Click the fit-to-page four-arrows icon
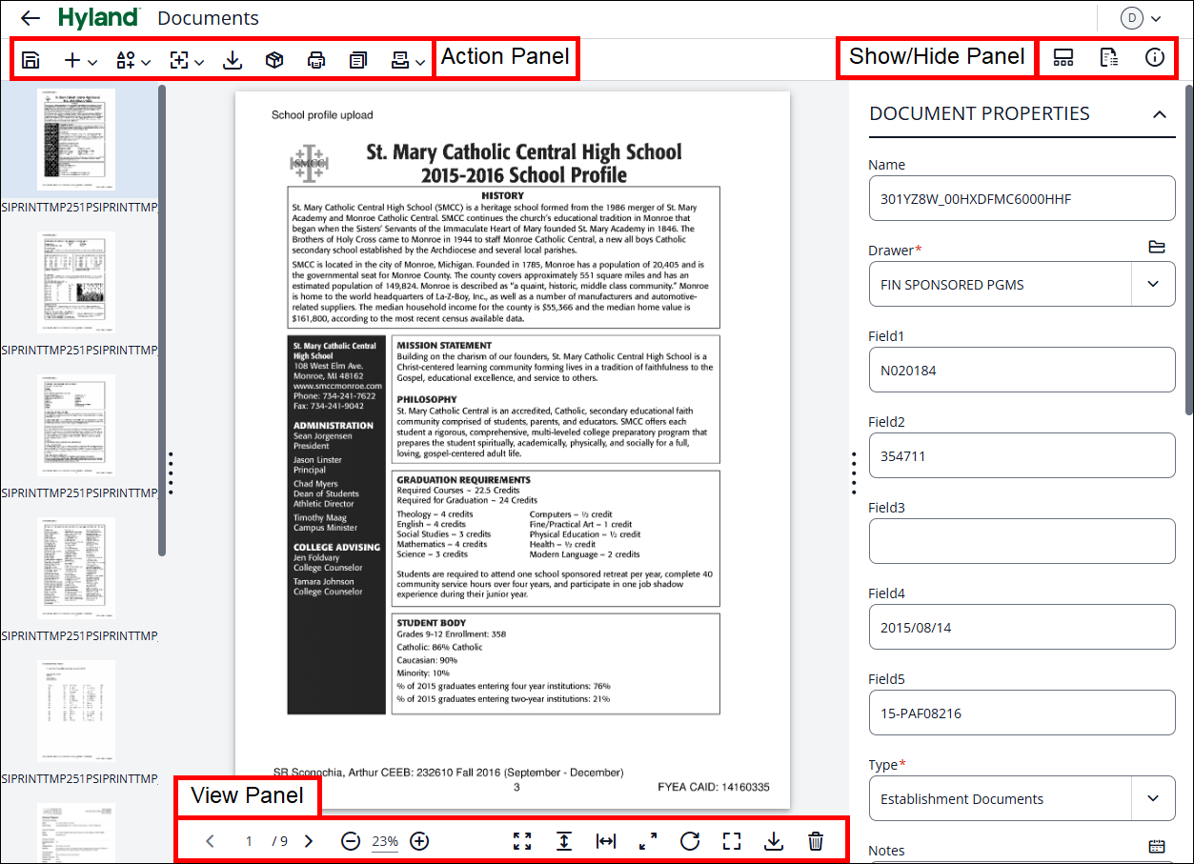 pyautogui.click(x=522, y=841)
